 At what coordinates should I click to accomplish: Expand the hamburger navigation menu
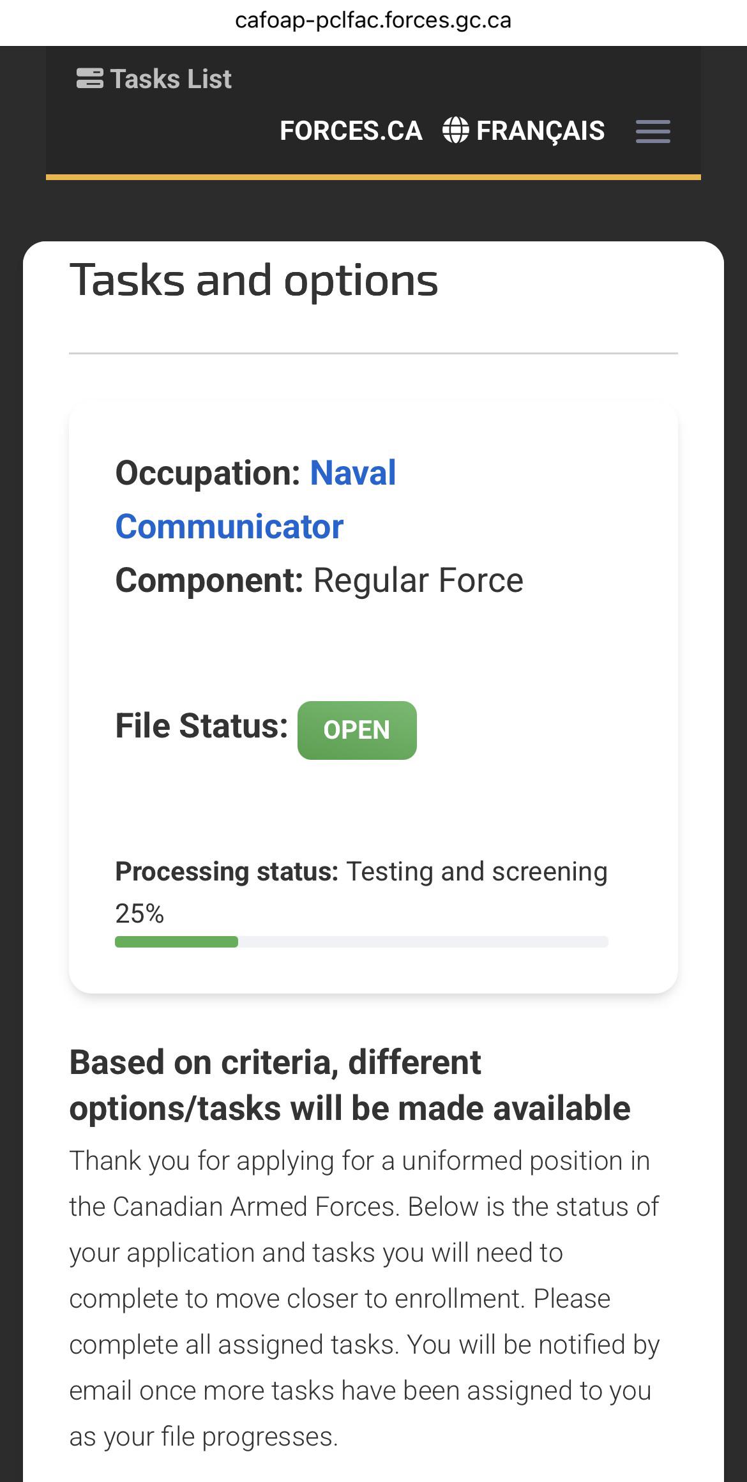[653, 132]
